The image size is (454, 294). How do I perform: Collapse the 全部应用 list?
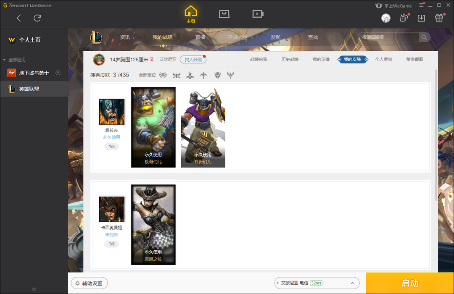[4, 60]
